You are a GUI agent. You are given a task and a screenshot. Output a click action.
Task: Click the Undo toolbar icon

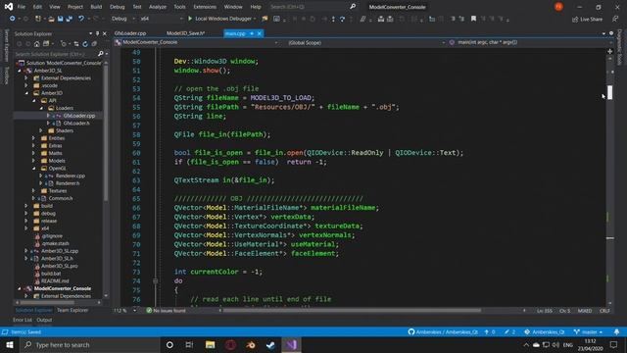[81, 19]
